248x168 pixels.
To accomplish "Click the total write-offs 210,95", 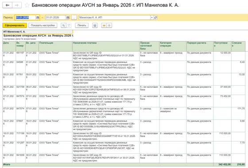I will (241, 164).
